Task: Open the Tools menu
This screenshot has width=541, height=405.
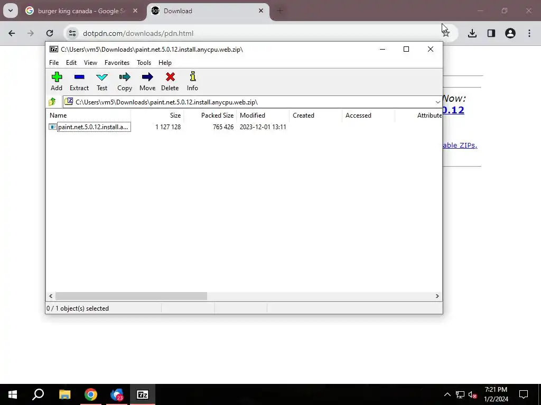Action: click(x=144, y=63)
